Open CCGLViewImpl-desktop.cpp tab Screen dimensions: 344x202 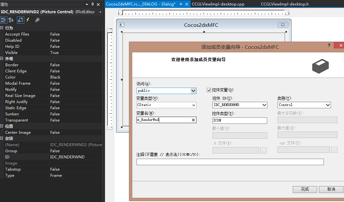coord(218,4)
